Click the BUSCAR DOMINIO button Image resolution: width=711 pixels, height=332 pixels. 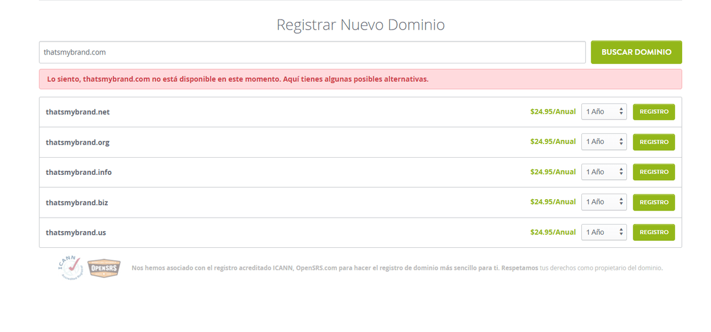click(x=636, y=52)
